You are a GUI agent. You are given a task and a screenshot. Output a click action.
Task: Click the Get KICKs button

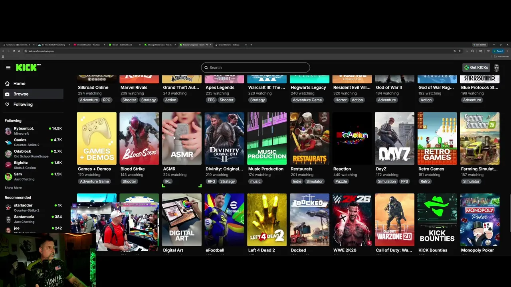point(476,67)
